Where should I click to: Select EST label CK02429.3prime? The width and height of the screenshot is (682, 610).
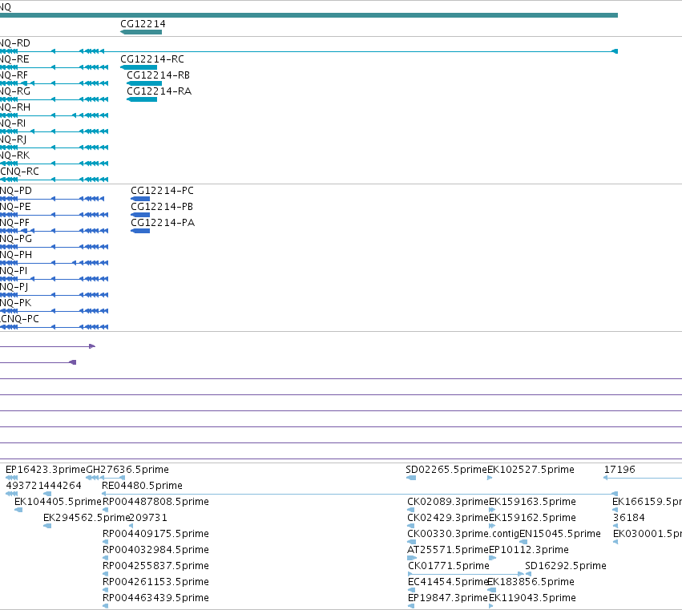[448, 518]
